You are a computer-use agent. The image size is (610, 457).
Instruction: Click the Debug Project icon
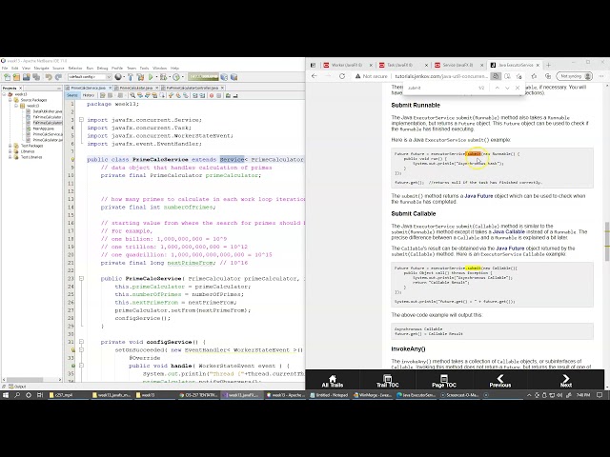pyautogui.click(x=163, y=77)
